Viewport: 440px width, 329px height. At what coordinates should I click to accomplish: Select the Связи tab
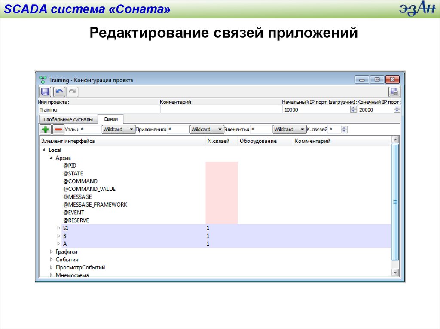click(110, 119)
